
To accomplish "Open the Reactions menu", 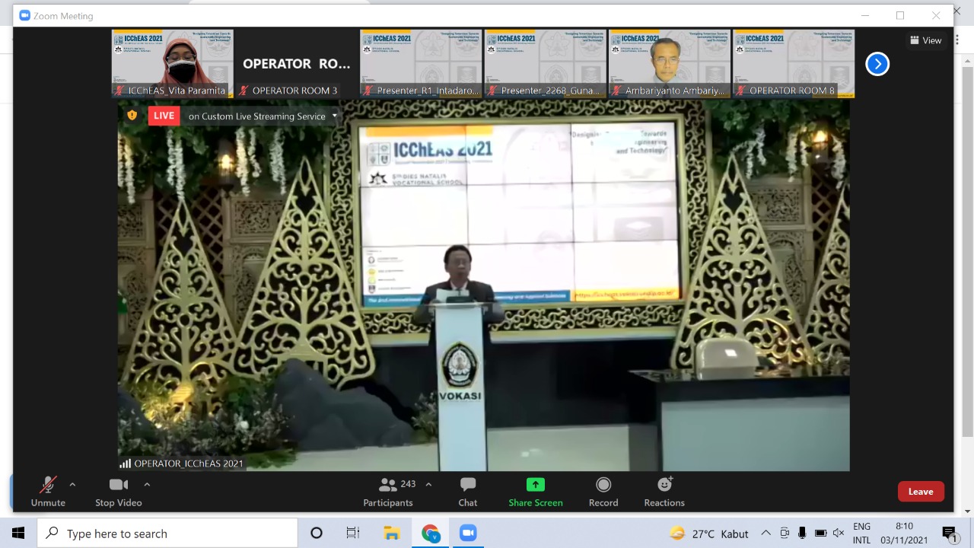I will [x=664, y=491].
